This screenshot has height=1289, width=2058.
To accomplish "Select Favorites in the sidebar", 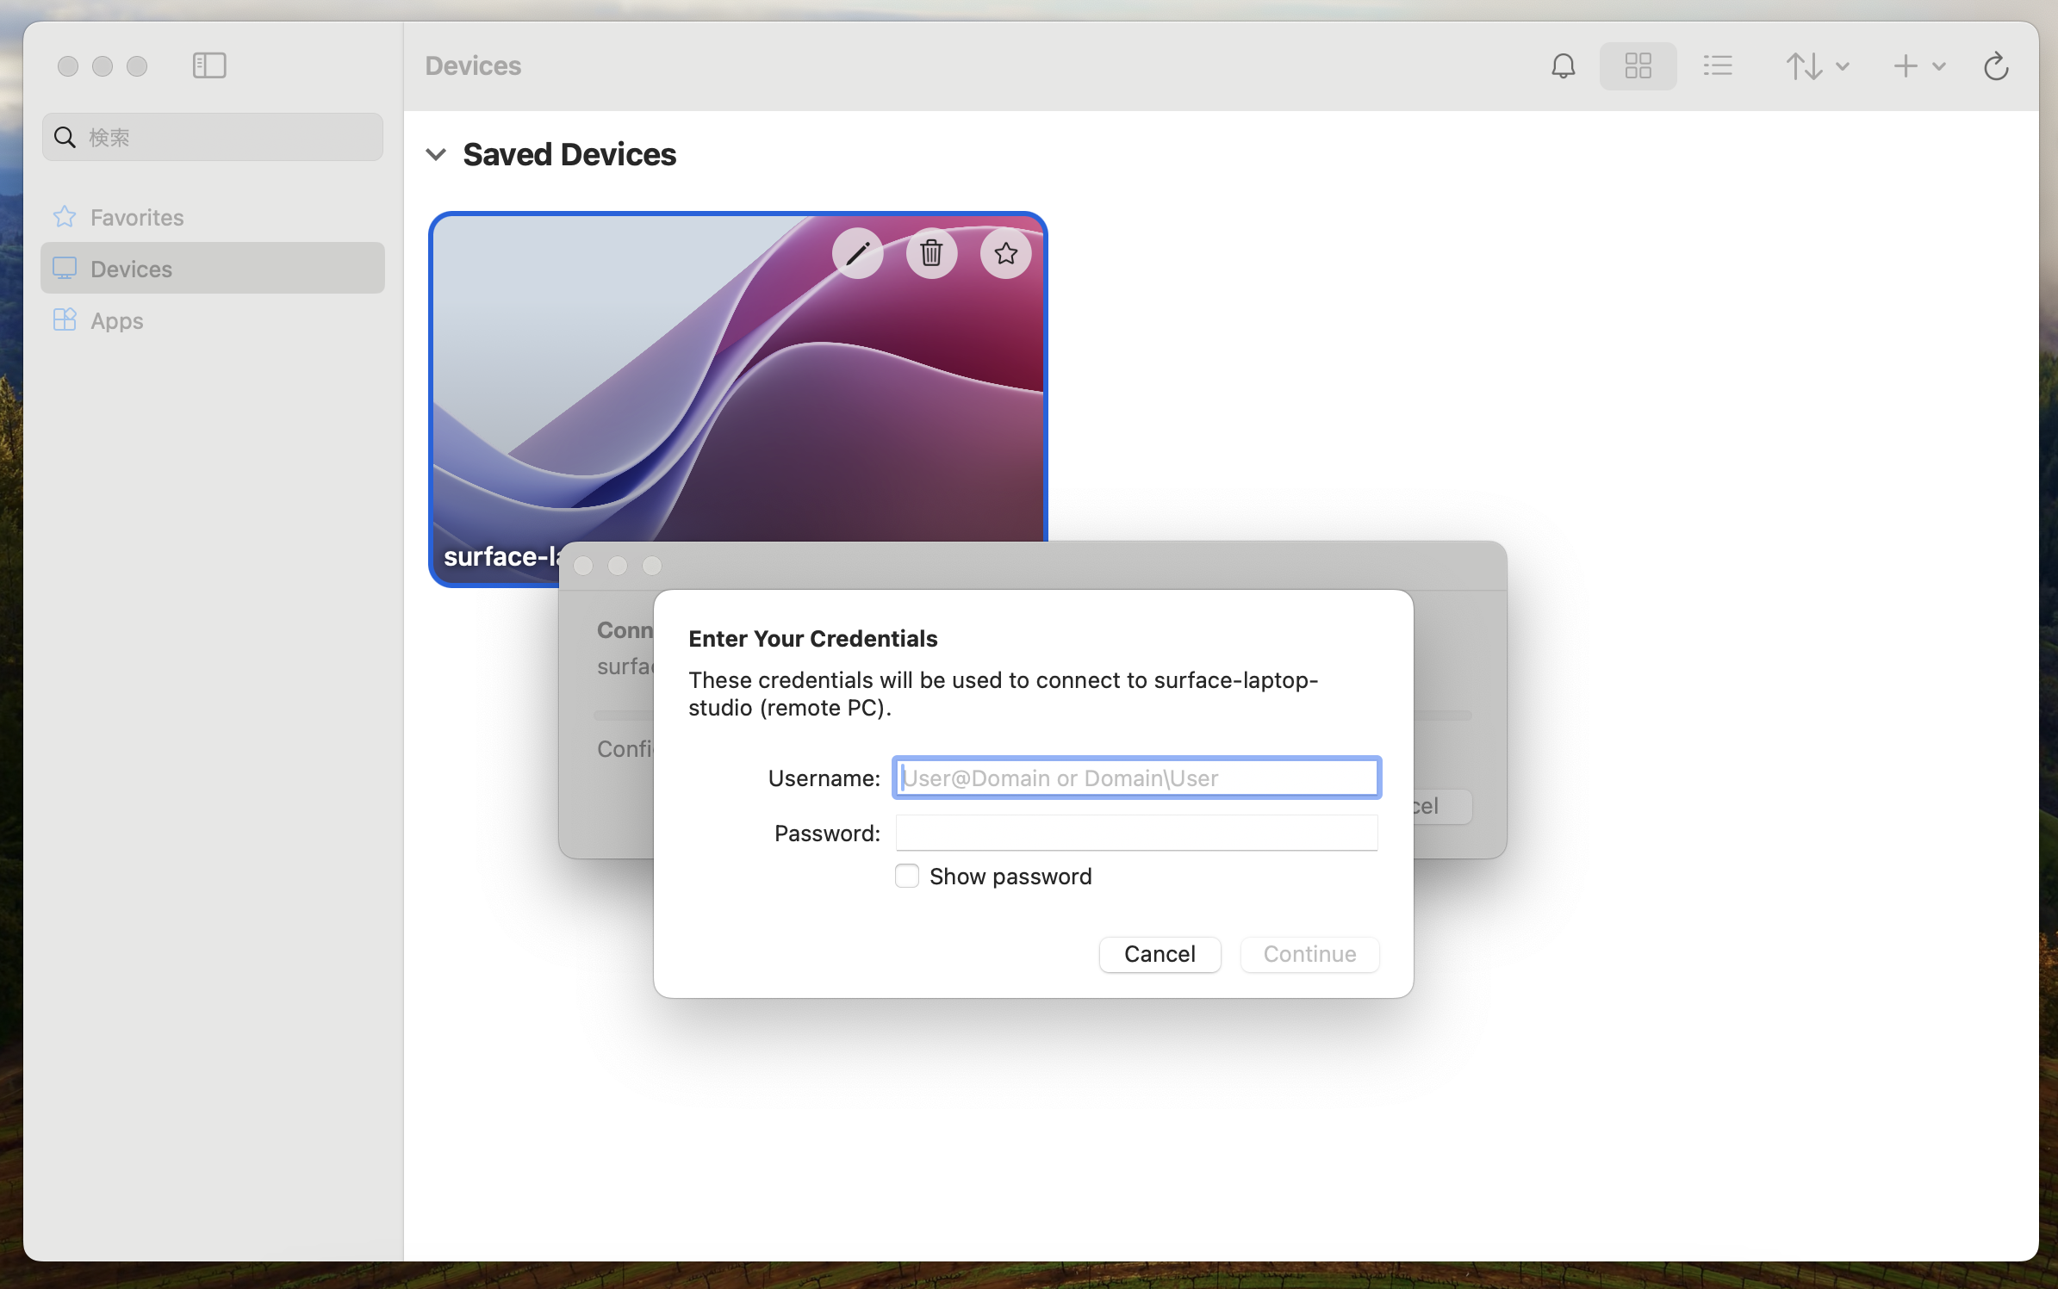I will click(137, 217).
